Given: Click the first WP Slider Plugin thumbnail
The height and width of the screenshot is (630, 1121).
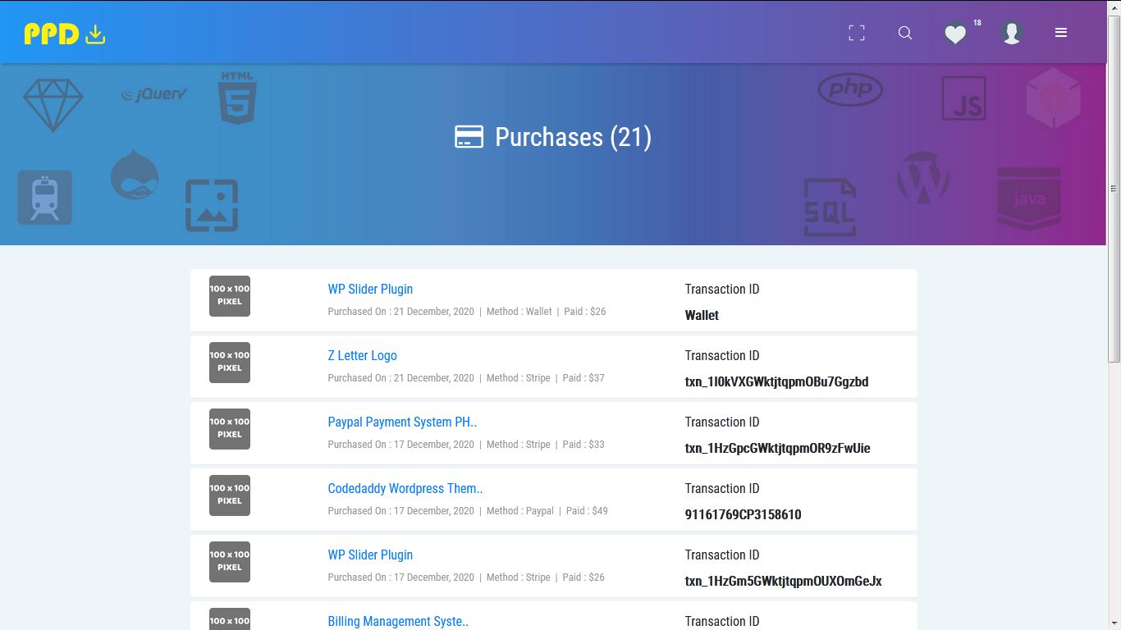Looking at the screenshot, I should pos(230,295).
